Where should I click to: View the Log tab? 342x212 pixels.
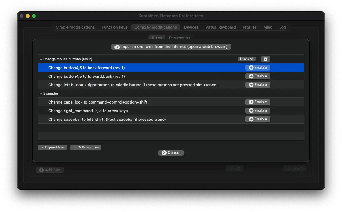pyautogui.click(x=282, y=27)
